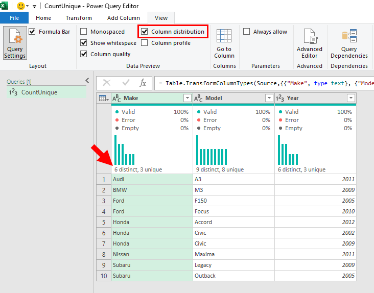The image size is (374, 293).
Task: Expand the smiley feedback dropdown arrow
Action: tap(28, 6)
